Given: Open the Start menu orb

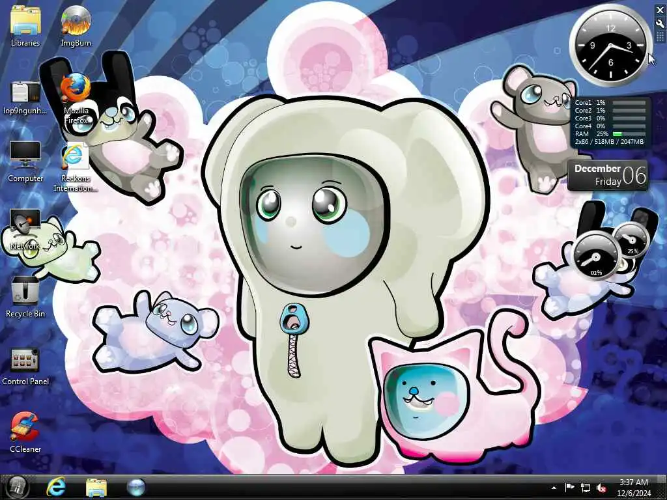Looking at the screenshot, I should (x=17, y=487).
